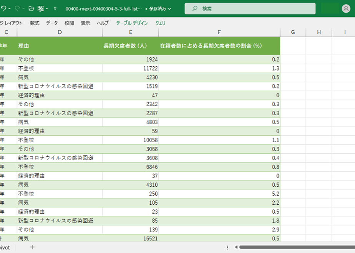355x253 pixels.
Task: Select cell with value 3068
Action: (130, 149)
